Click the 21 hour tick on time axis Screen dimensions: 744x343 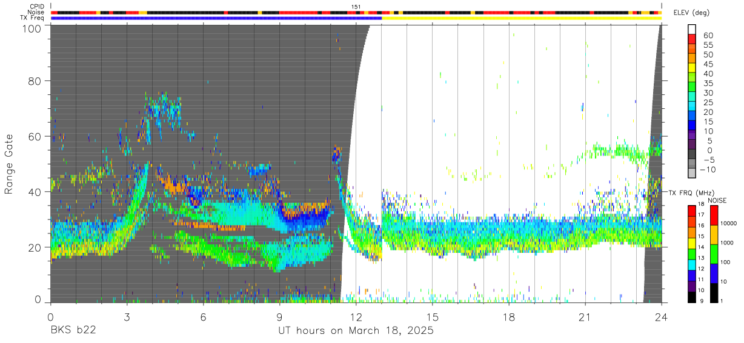(585, 317)
